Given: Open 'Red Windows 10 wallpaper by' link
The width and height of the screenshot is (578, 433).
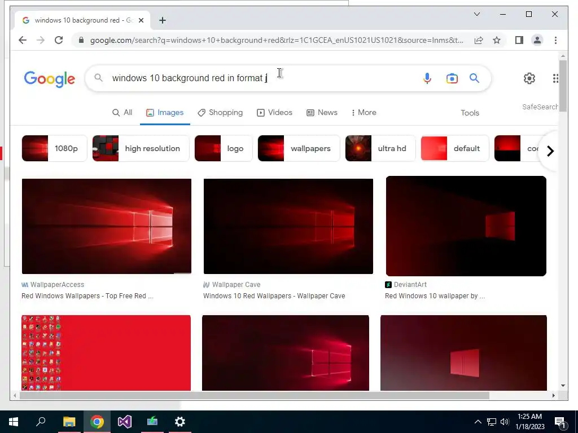Looking at the screenshot, I should (435, 296).
